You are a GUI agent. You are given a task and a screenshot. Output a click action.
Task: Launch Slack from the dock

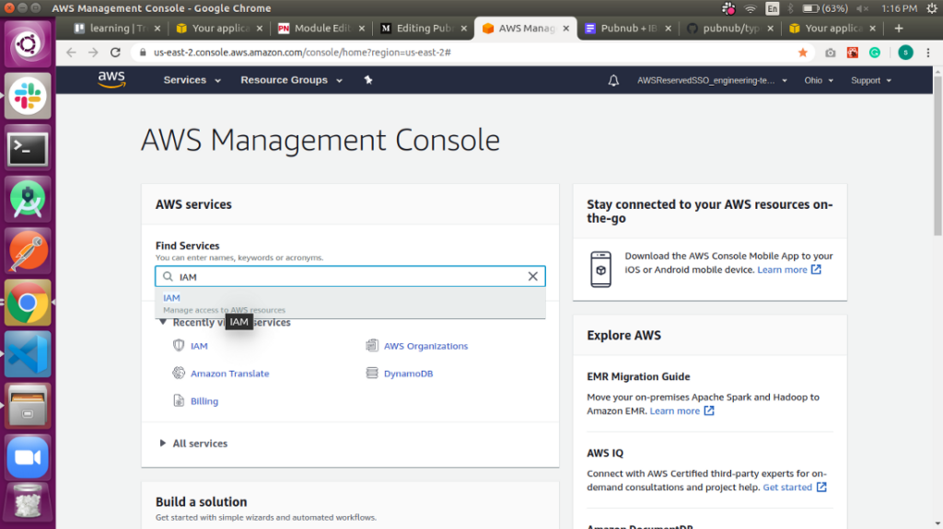(28, 97)
